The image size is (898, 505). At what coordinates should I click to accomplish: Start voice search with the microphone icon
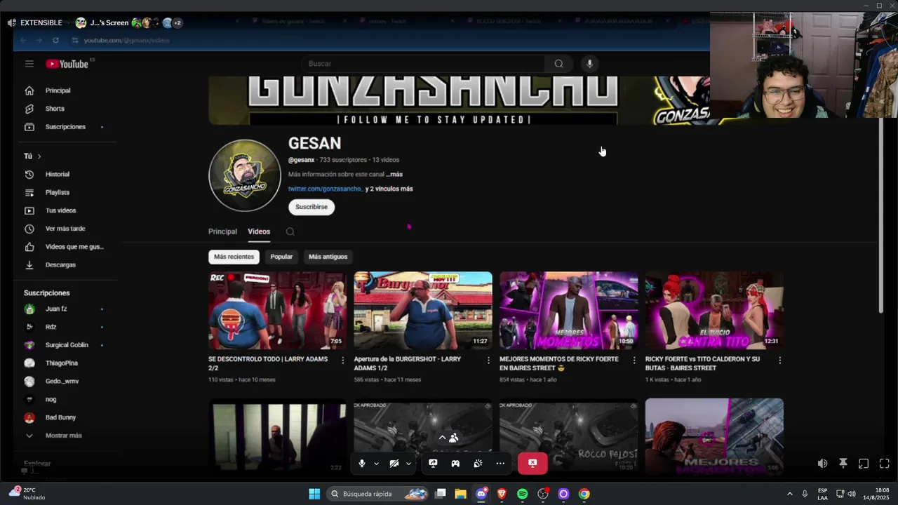[589, 64]
